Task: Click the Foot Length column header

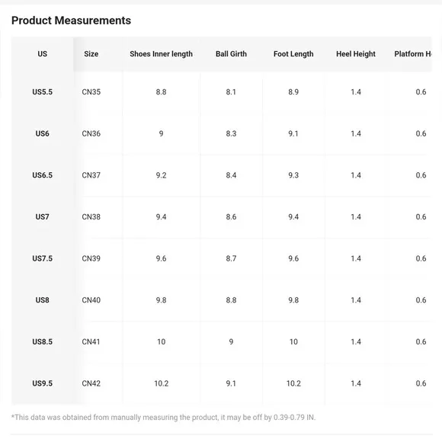Action: tap(293, 54)
